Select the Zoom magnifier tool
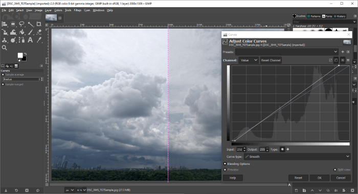The height and width of the screenshot is (194, 358). (x=4, y=47)
